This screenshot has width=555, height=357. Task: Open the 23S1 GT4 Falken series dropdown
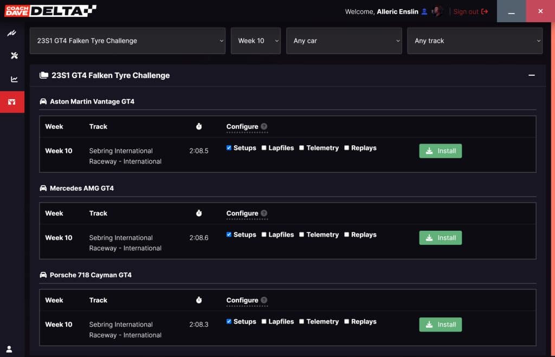coord(127,41)
